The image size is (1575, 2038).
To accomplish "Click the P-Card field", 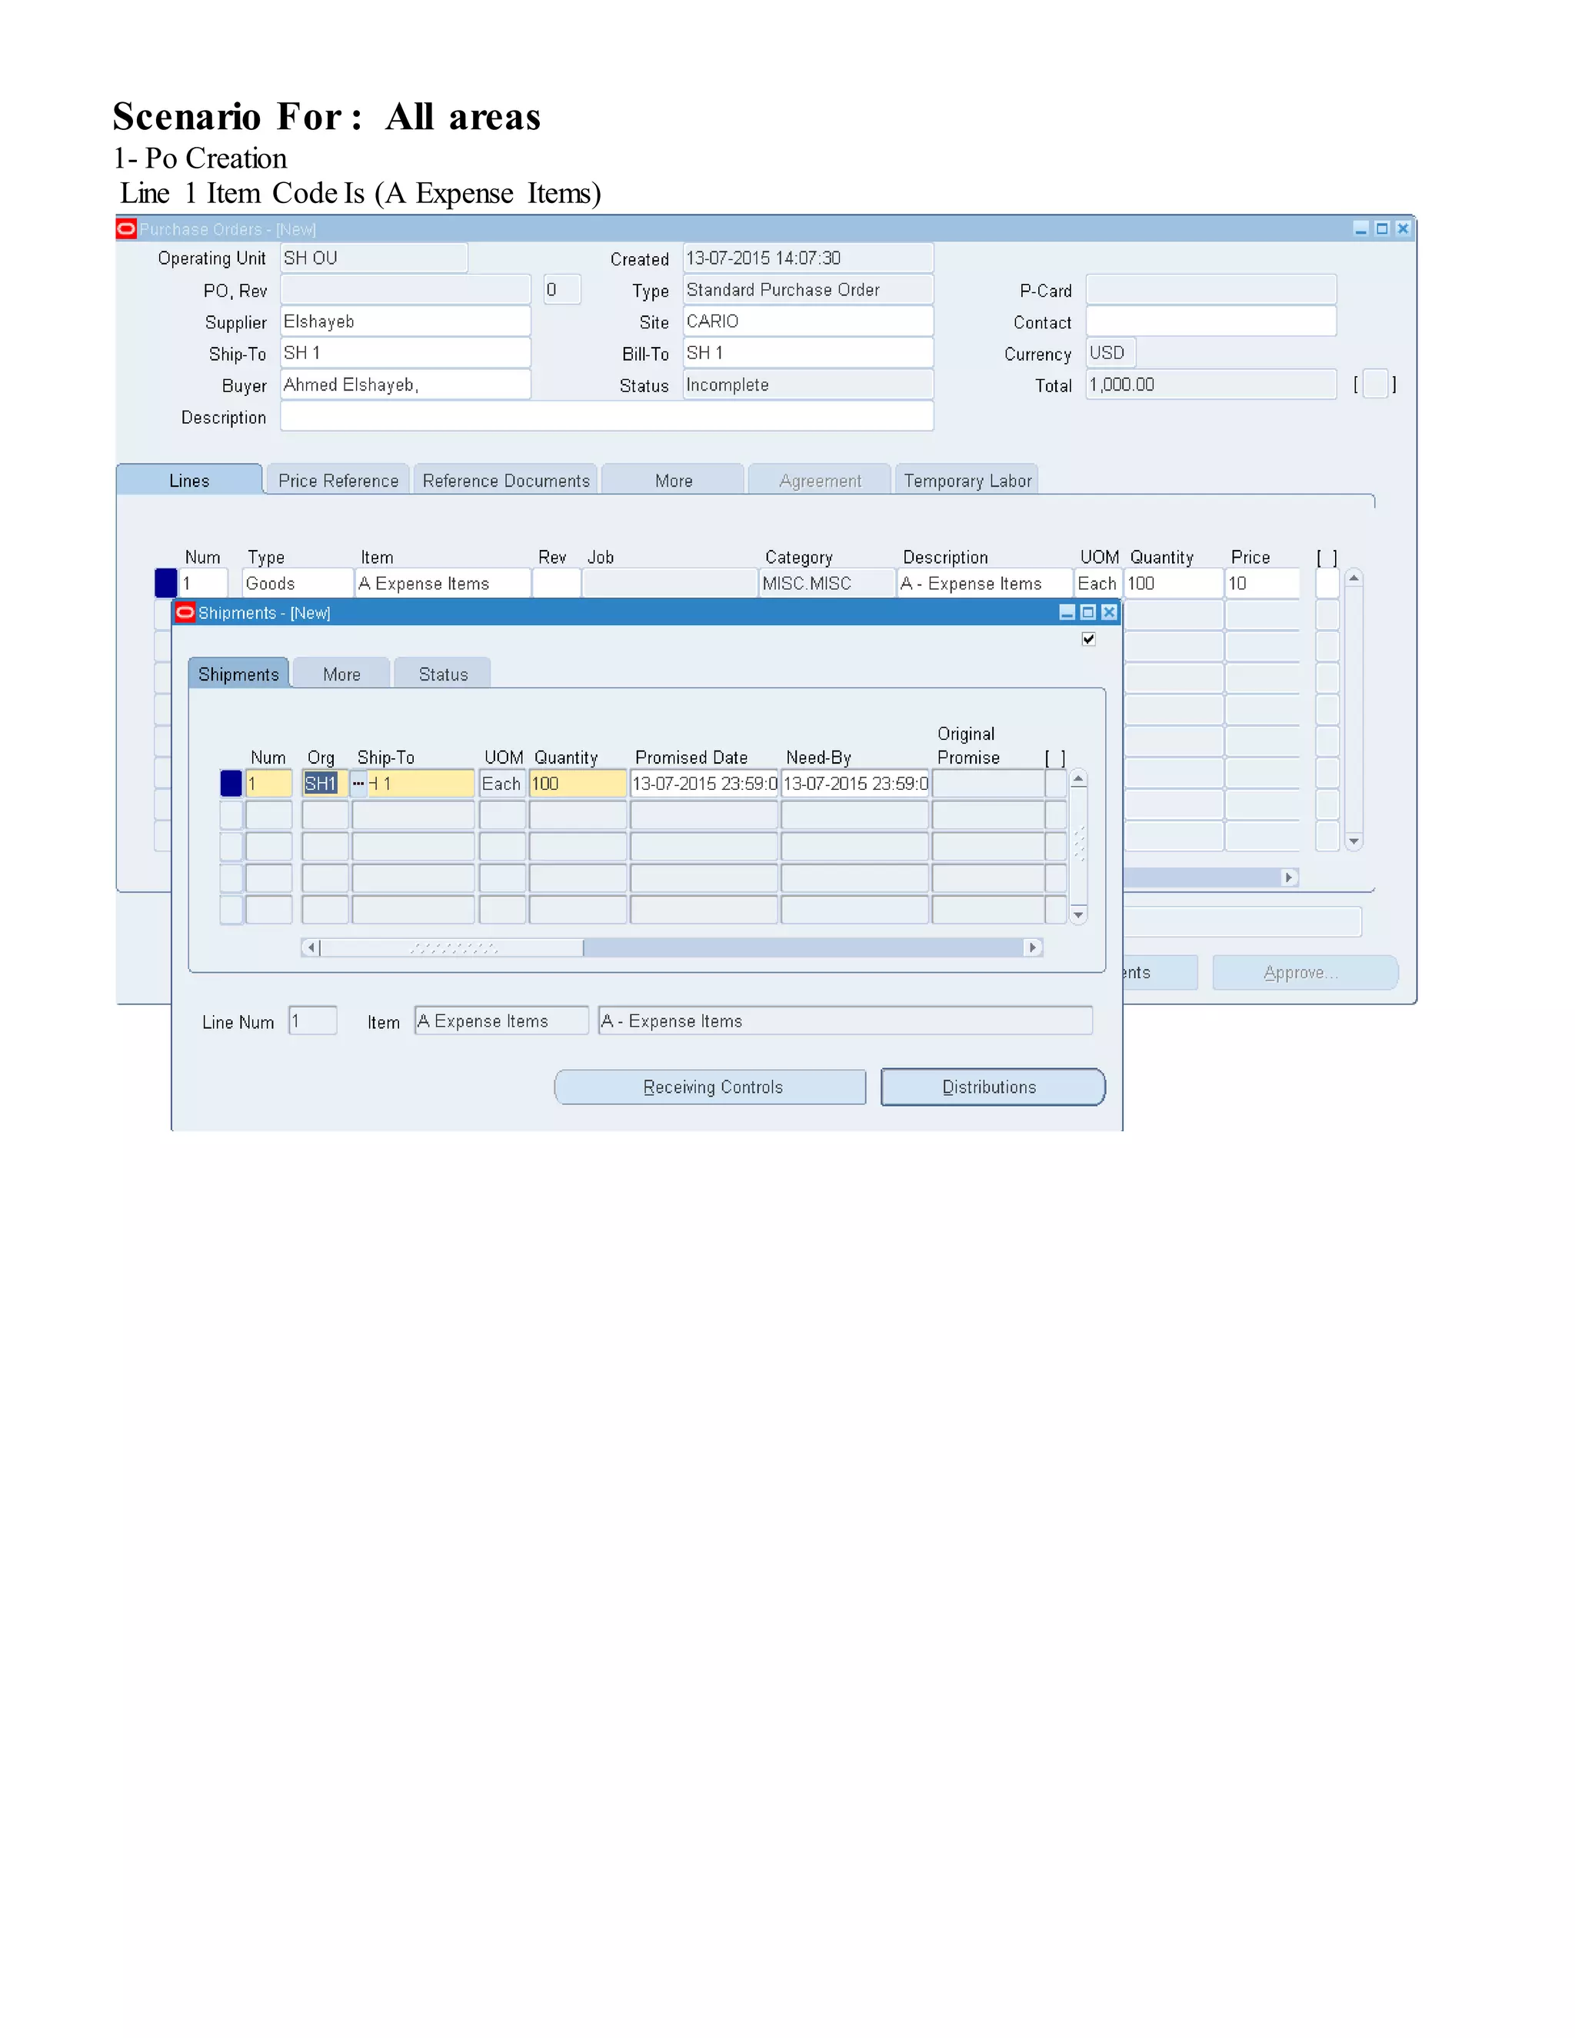I will click(x=1211, y=289).
